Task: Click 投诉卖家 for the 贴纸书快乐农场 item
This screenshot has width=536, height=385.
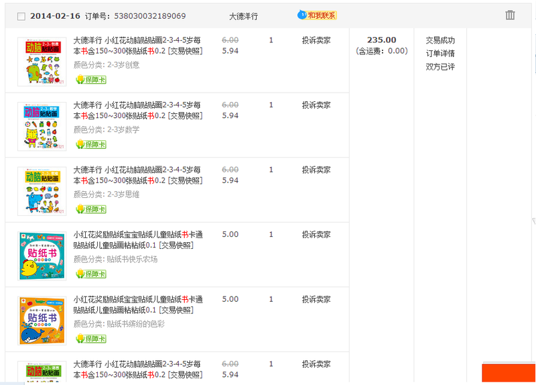Action: click(316, 235)
